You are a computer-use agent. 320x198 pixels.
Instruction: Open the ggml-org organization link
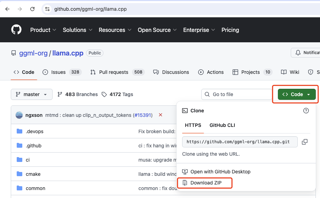coord(33,53)
